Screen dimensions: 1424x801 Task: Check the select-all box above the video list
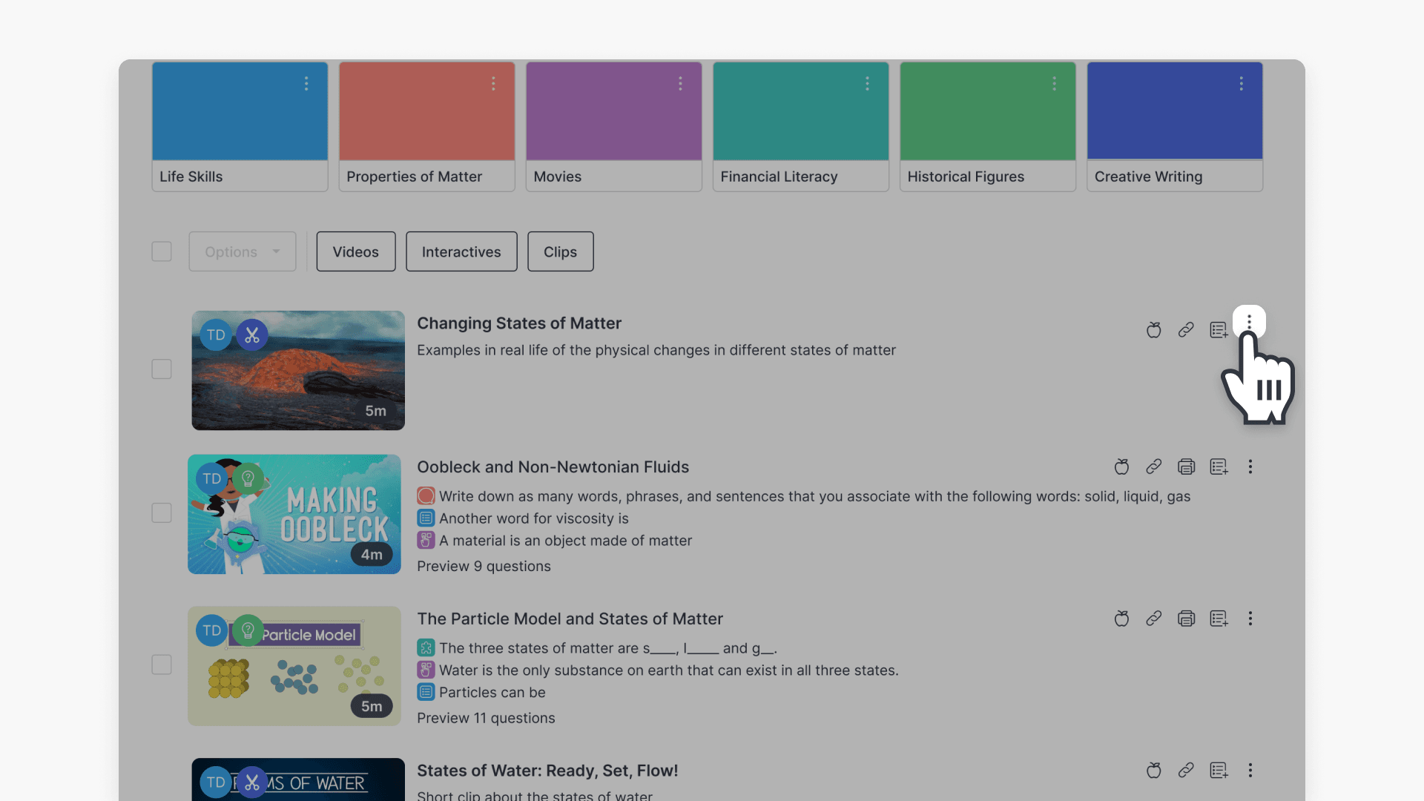click(x=162, y=251)
